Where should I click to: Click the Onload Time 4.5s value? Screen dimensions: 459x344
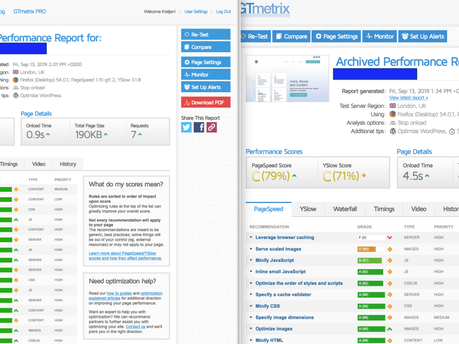tap(413, 176)
